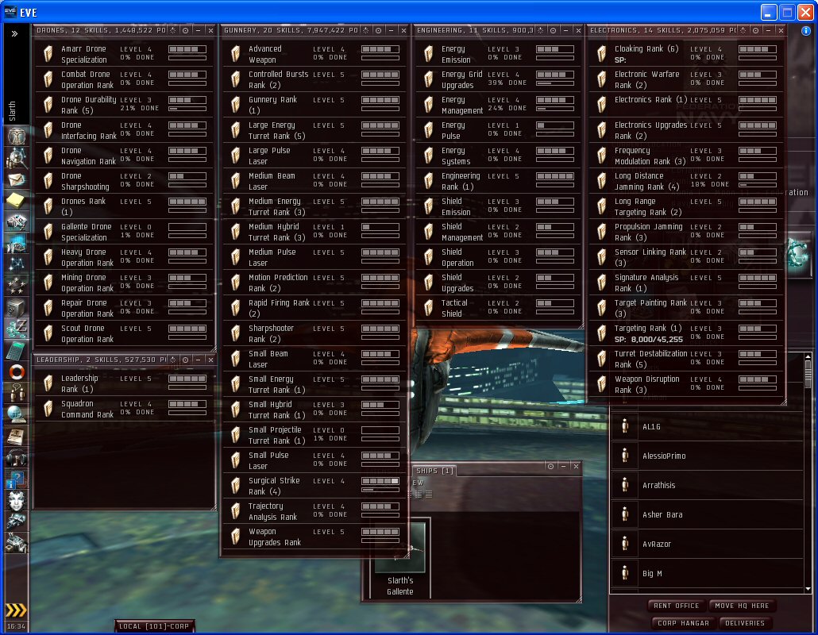
Task: Click Long Distance Jamming 18% progress bar
Action: [758, 185]
